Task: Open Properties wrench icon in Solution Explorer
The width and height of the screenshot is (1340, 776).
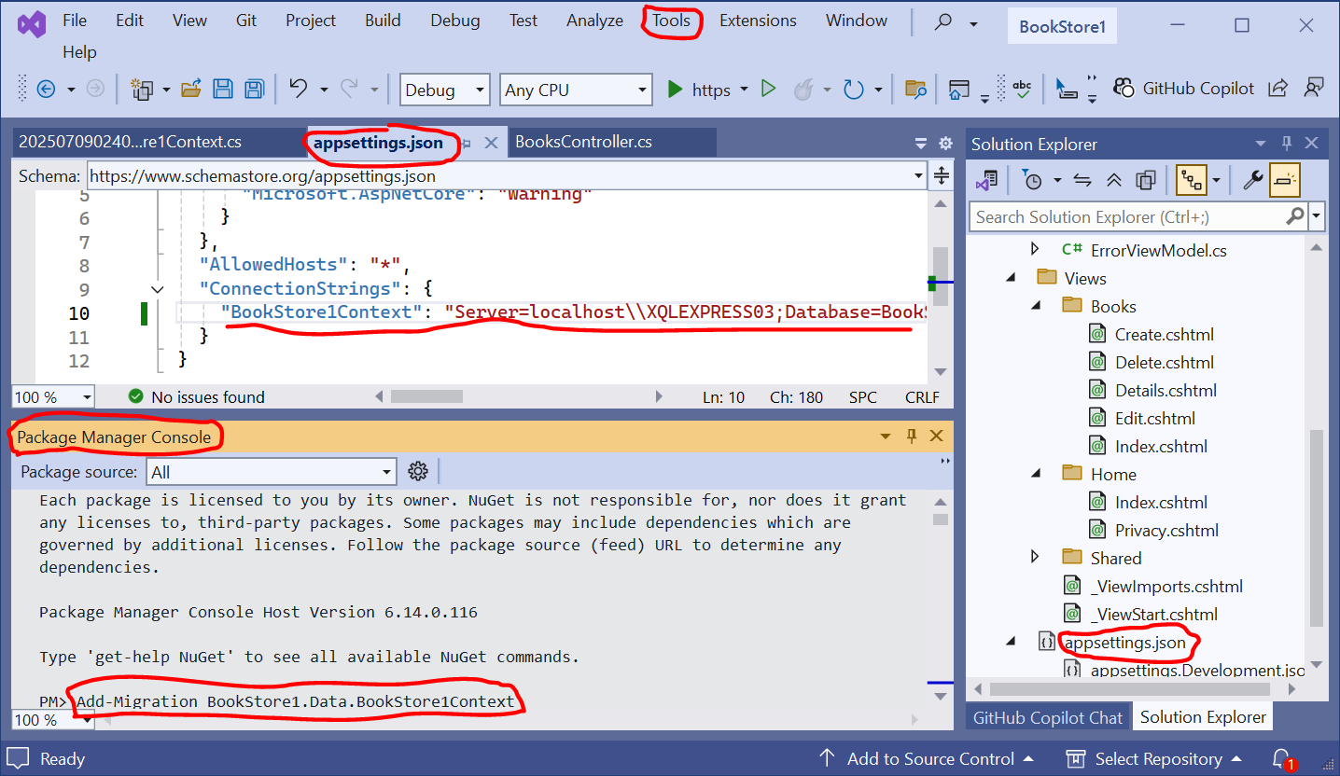Action: (x=1253, y=180)
